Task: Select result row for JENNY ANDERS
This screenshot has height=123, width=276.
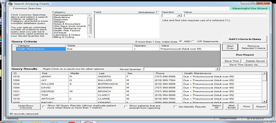Action: tap(137, 77)
